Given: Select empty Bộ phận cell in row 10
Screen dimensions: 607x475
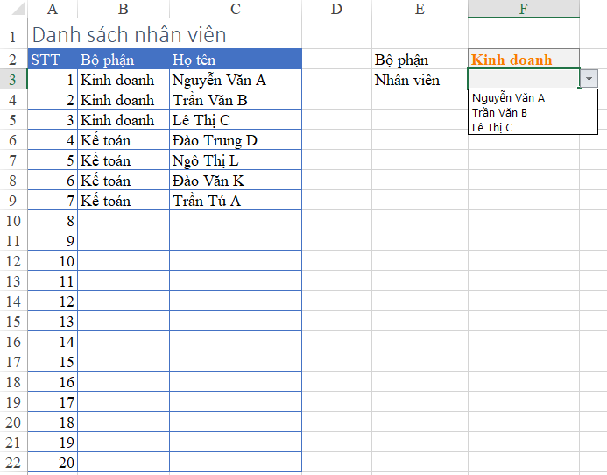Looking at the screenshot, I should click(x=124, y=221).
